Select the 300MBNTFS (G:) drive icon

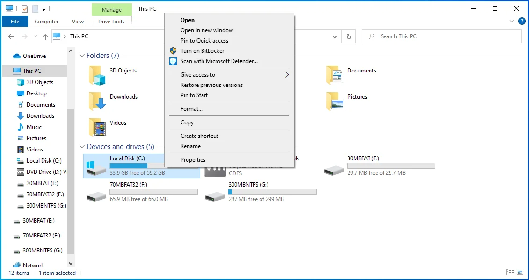(x=215, y=197)
